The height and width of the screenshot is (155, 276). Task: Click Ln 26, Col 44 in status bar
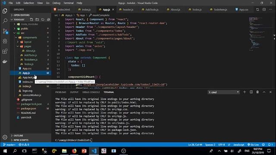click(195, 145)
